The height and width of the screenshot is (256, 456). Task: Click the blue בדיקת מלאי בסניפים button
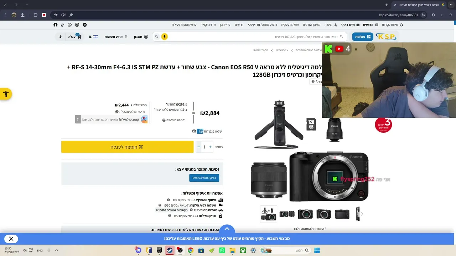(x=204, y=178)
